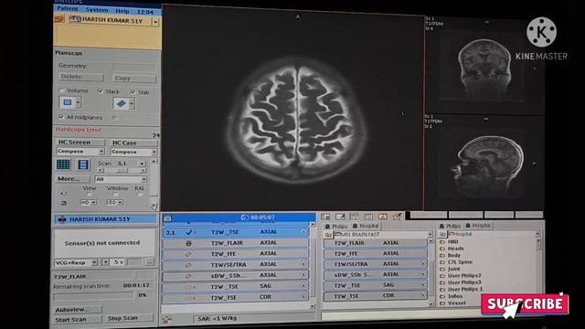The width and height of the screenshot is (585, 329).
Task: Open the dropdown arrow beside the slab diamond
Action: [132, 104]
